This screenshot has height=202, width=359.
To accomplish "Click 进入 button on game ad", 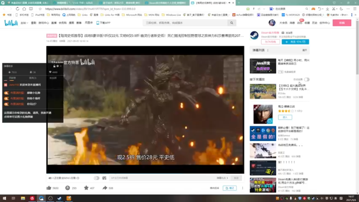I will [x=285, y=117].
